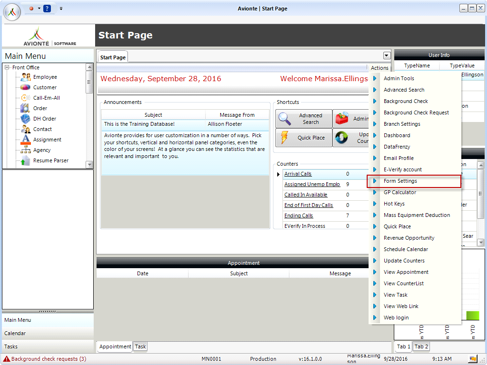Screen dimensions: 487x365
Task: Open the Customer icon in Main Menu
Action: (x=26, y=87)
